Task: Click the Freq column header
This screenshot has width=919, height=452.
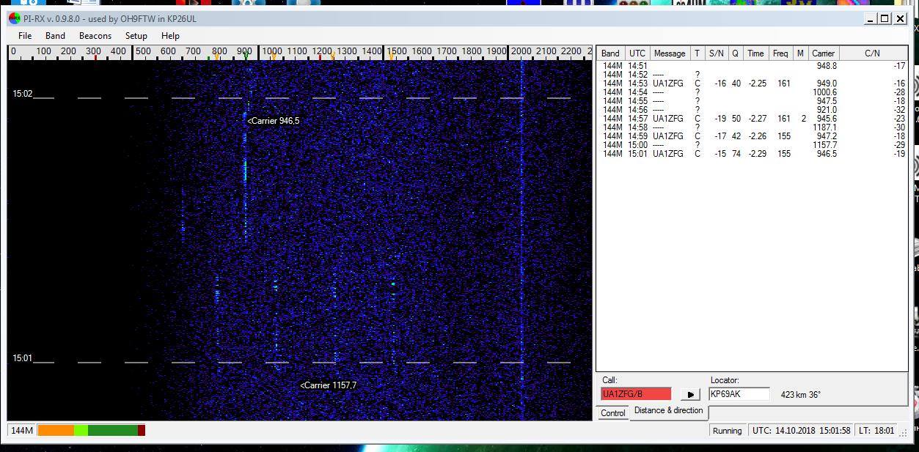Action: [780, 53]
